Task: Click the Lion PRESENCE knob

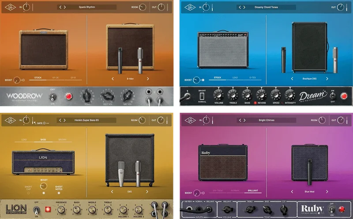Action: tap(61, 210)
